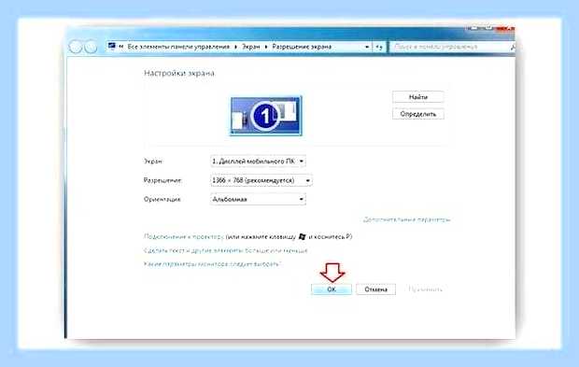Click 'Какие параметры монитора следует выбрать' link
This screenshot has width=579, height=367.
[212, 264]
